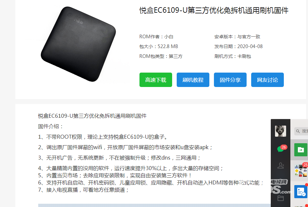308x207 pixels.
Task: Open the WeChat contacts icon
Action: click(x=281, y=165)
